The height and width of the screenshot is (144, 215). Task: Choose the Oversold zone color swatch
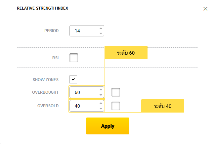116,106
